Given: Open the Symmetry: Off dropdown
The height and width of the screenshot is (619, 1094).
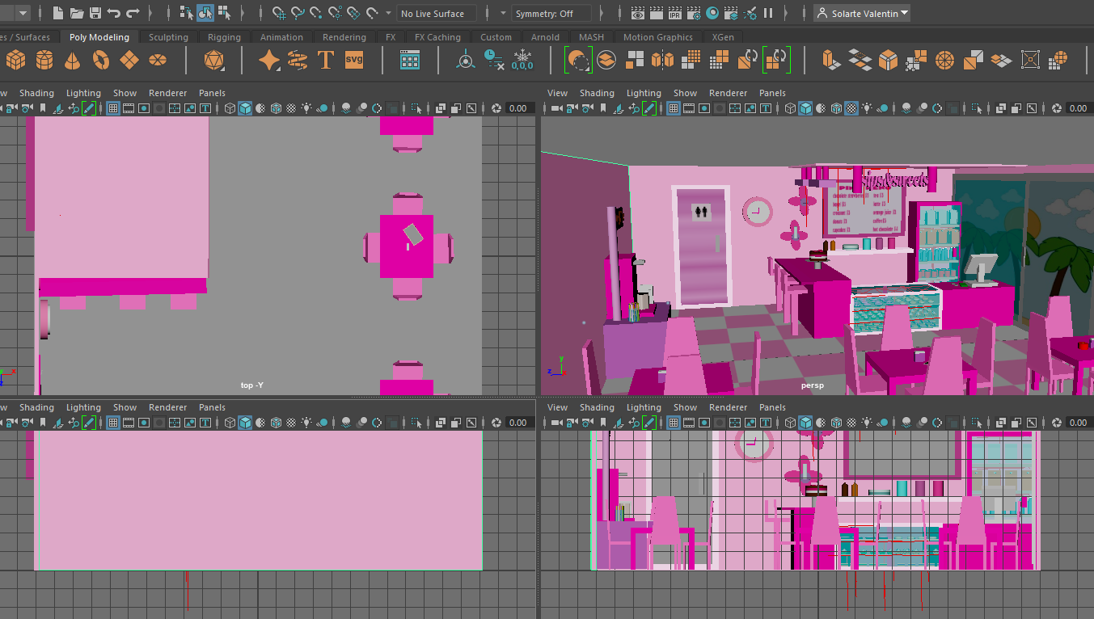Looking at the screenshot, I should point(553,13).
